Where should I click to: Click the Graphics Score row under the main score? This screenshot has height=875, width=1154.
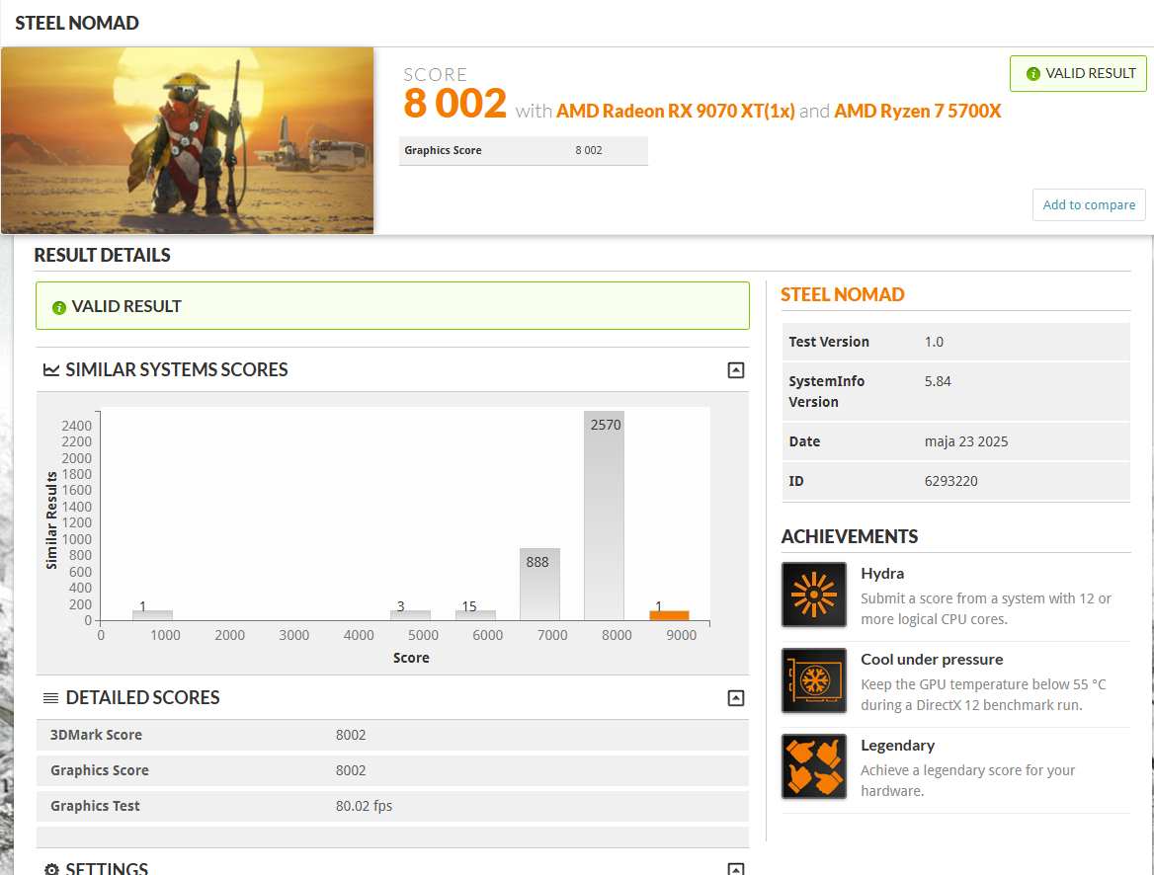(x=524, y=151)
